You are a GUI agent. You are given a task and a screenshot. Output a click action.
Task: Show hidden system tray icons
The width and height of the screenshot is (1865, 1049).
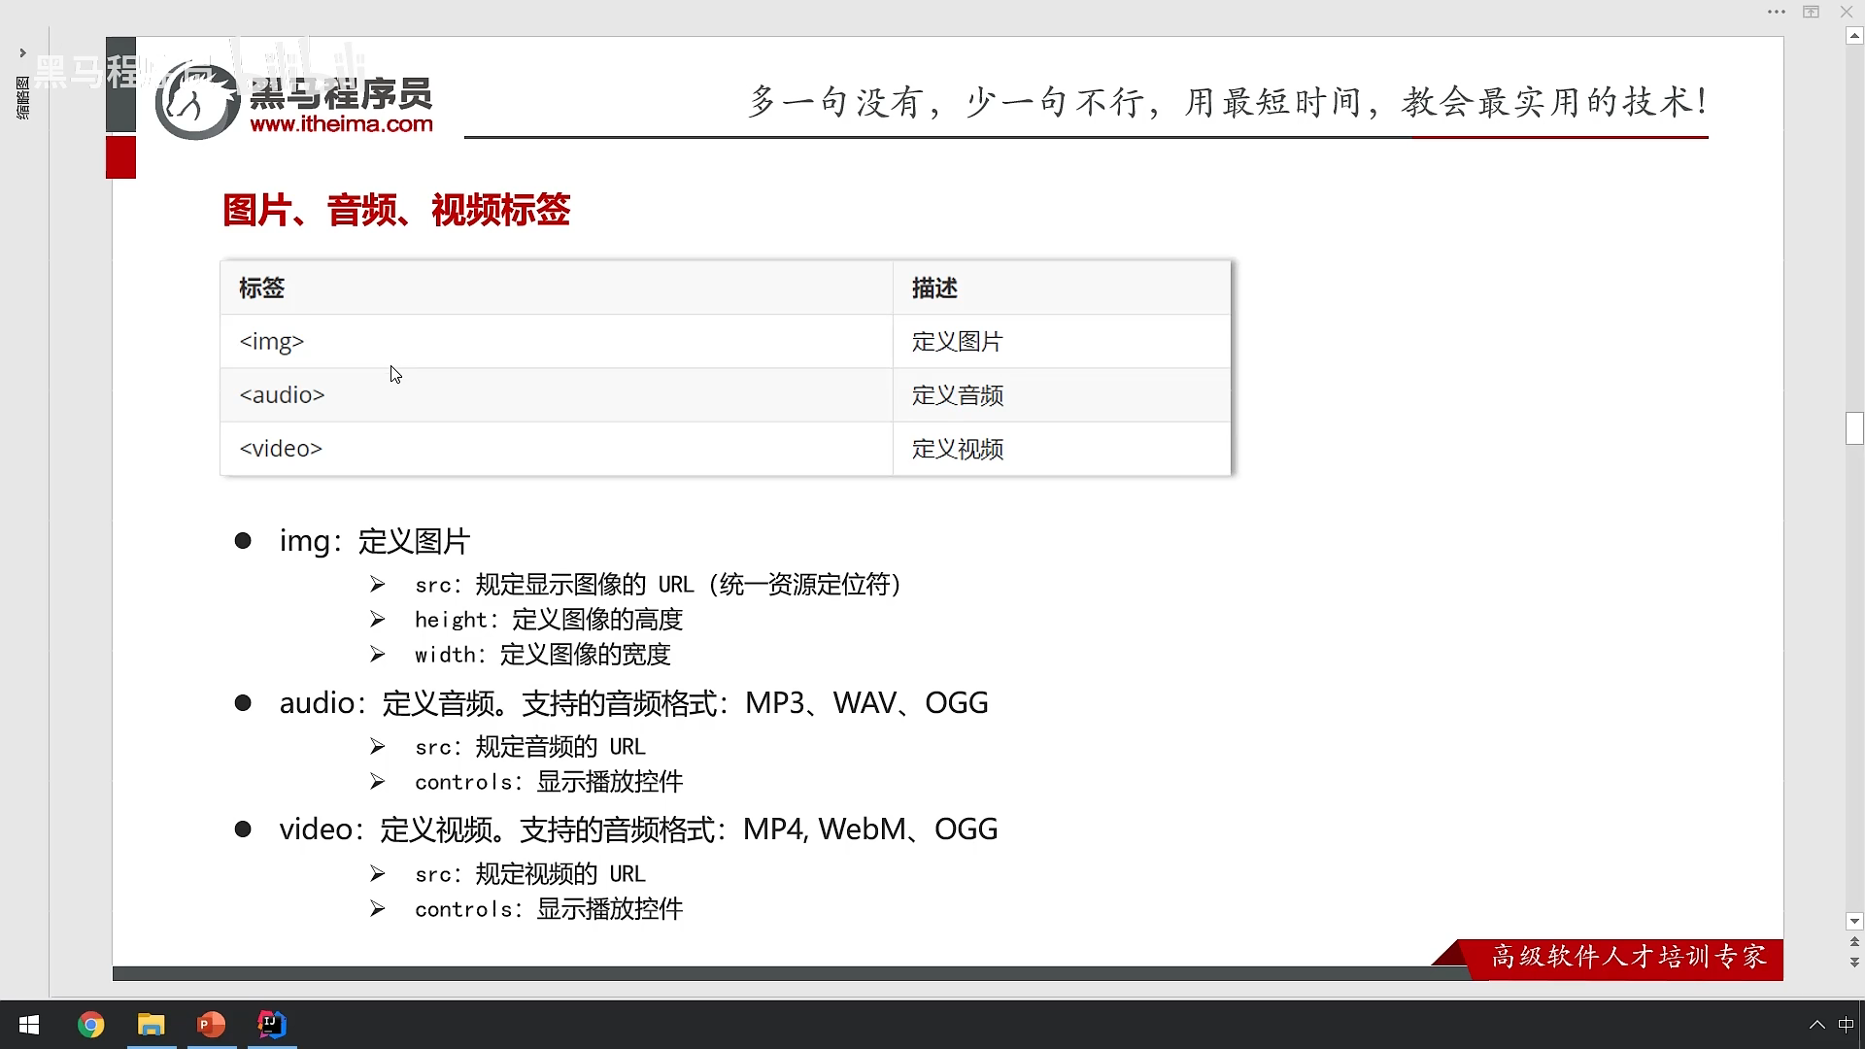point(1816,1025)
